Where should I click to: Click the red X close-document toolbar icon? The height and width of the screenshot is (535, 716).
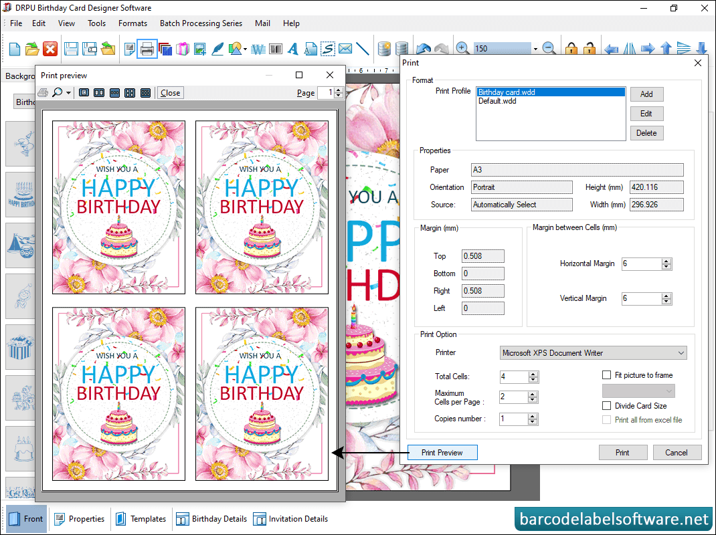[x=50, y=48]
